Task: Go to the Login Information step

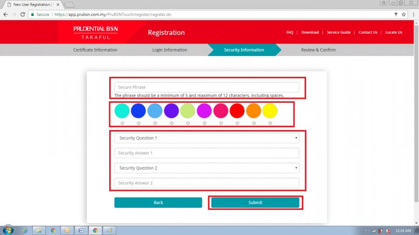Action: click(169, 50)
